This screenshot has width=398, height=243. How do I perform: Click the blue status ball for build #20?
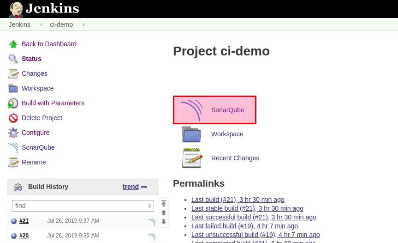[x=14, y=236]
